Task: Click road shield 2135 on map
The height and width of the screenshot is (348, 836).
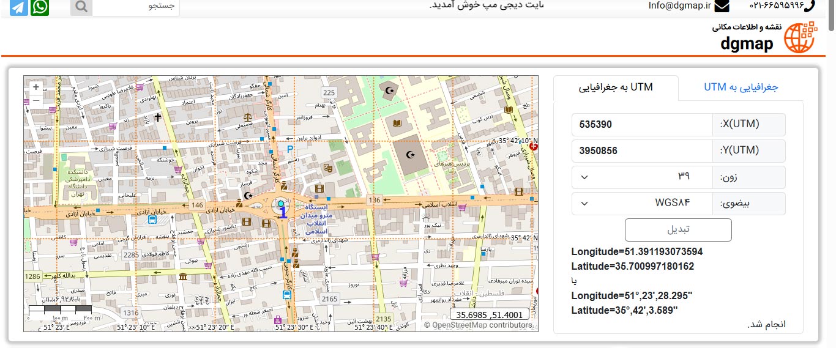Action: [384, 319]
